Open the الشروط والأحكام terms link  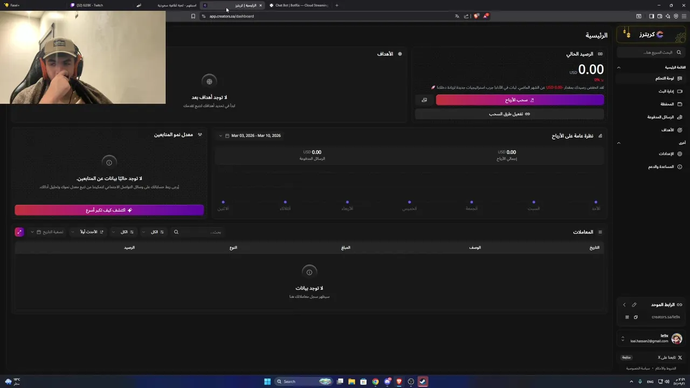click(666, 368)
